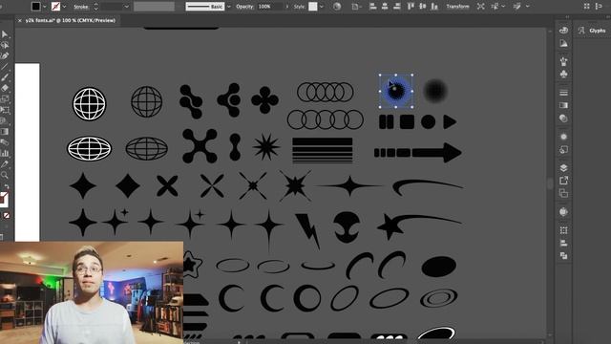This screenshot has height=344, width=611.
Task: Select the Eyedropper tool
Action: [x=4, y=163]
